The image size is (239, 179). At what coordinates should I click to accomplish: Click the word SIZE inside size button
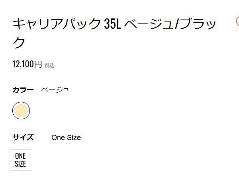(x=20, y=164)
